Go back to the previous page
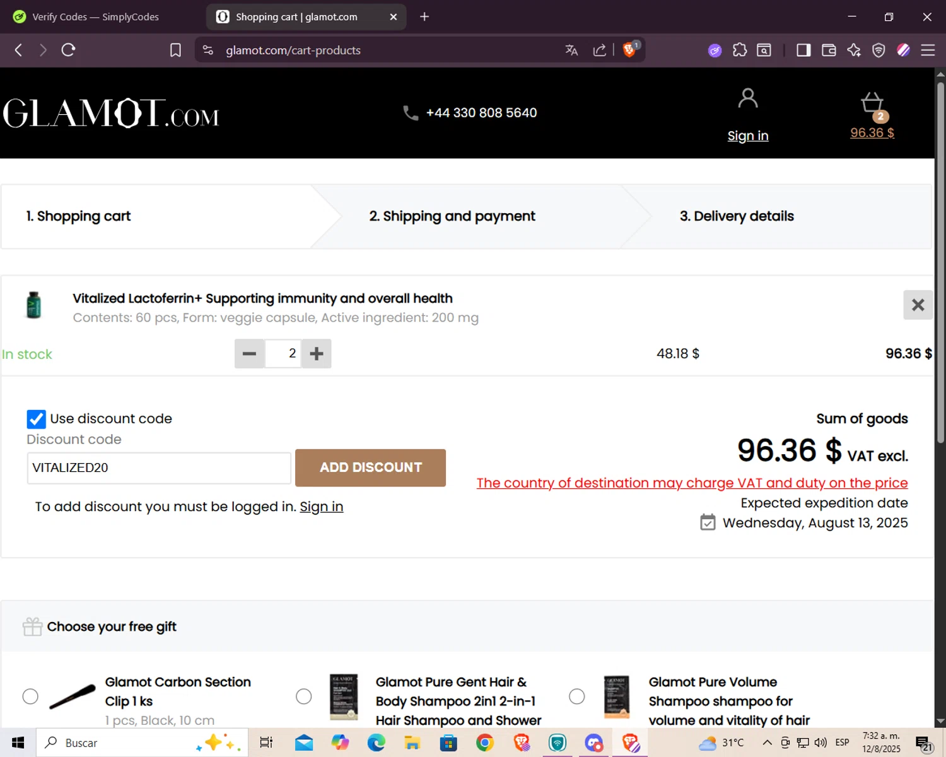 tap(18, 50)
